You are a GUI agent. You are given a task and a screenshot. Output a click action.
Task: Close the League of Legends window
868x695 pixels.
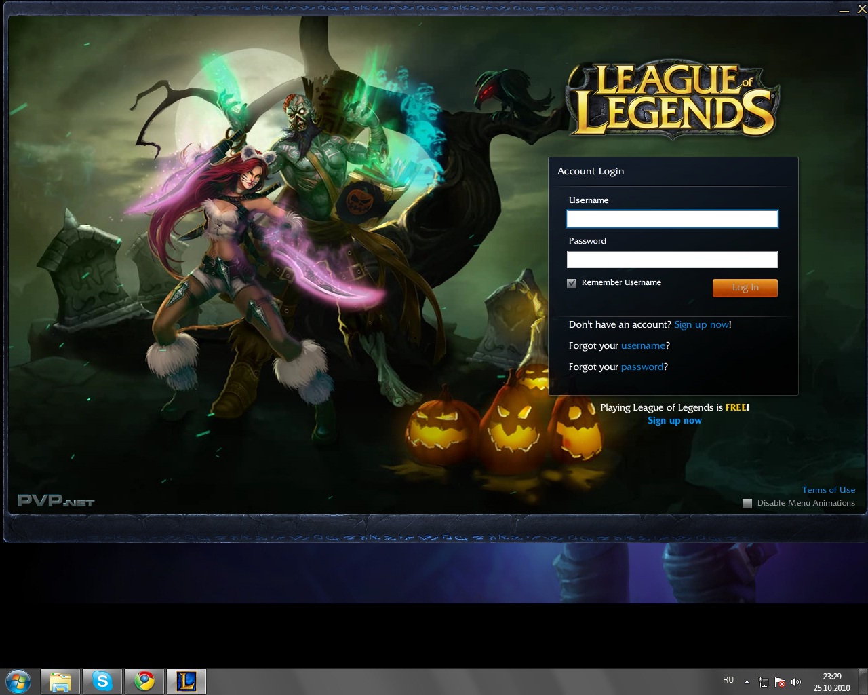862,10
